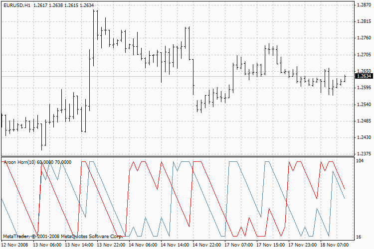
Task: Click the 13 Nov 06:00 time label
Action: (x=47, y=245)
